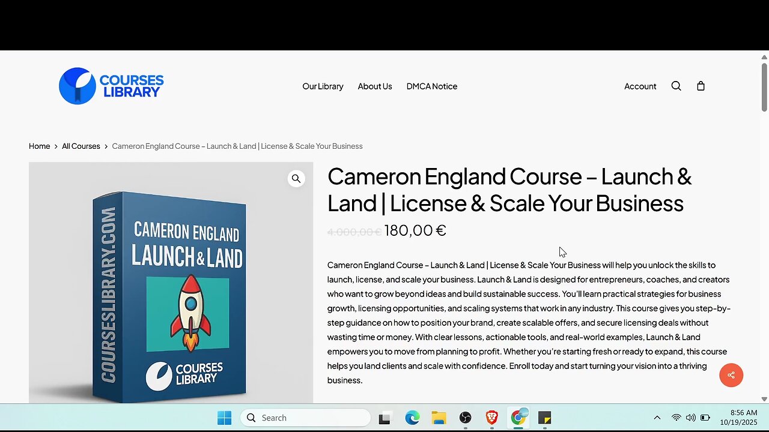Switch to Chrome on the taskbar
This screenshot has height=432, width=769.
point(518,418)
